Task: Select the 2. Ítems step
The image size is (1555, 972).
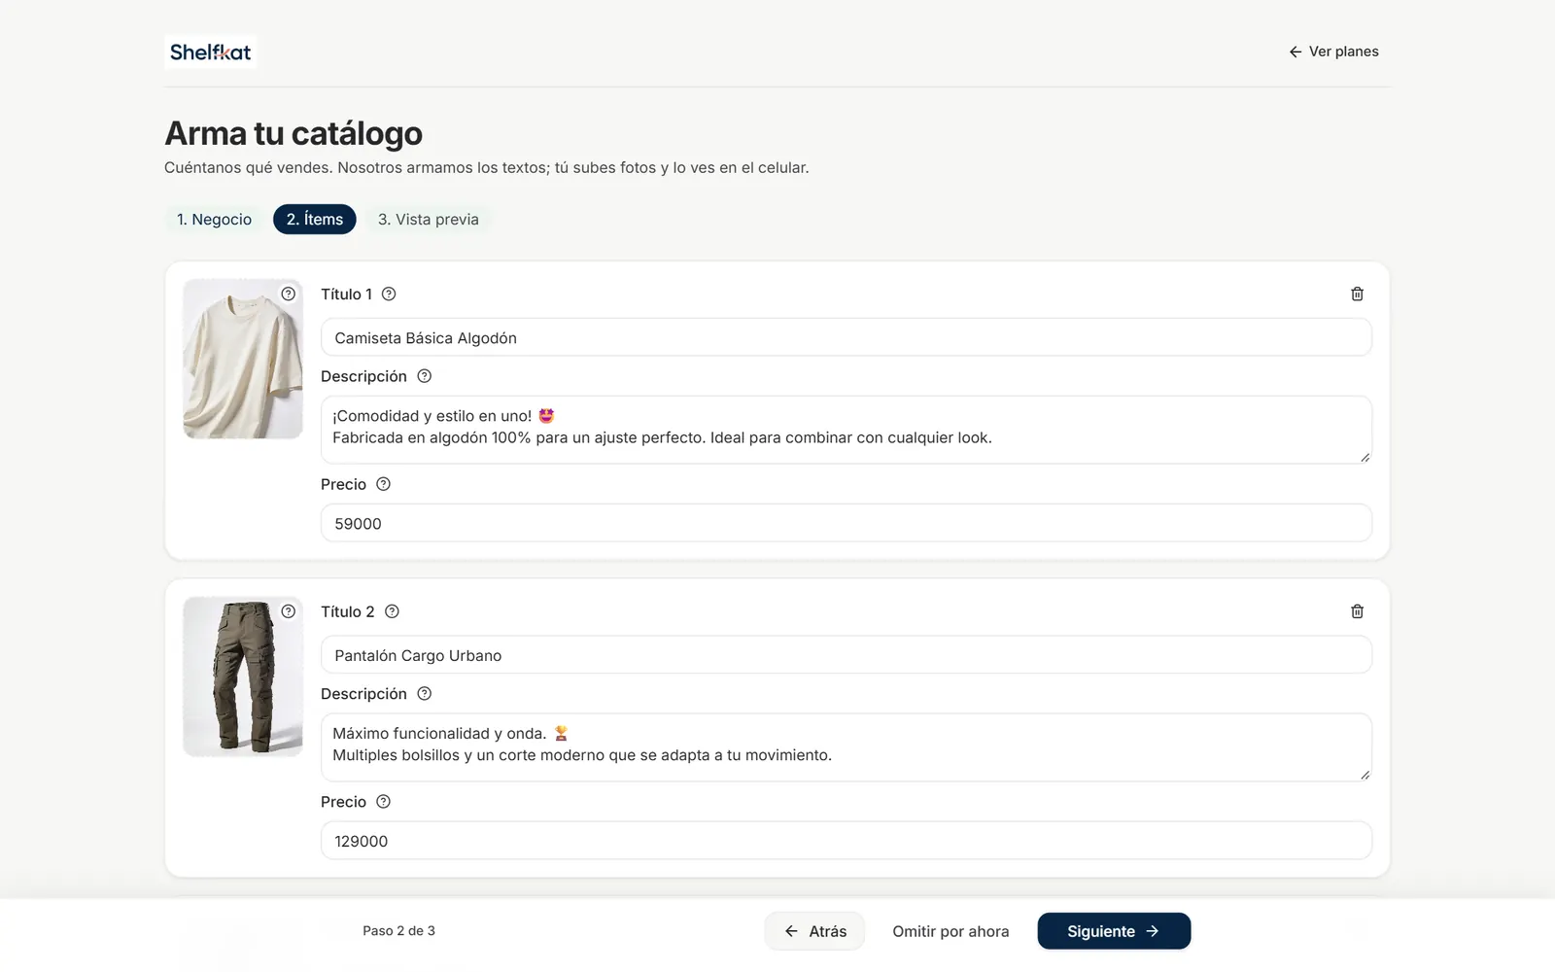Action: pyautogui.click(x=315, y=220)
